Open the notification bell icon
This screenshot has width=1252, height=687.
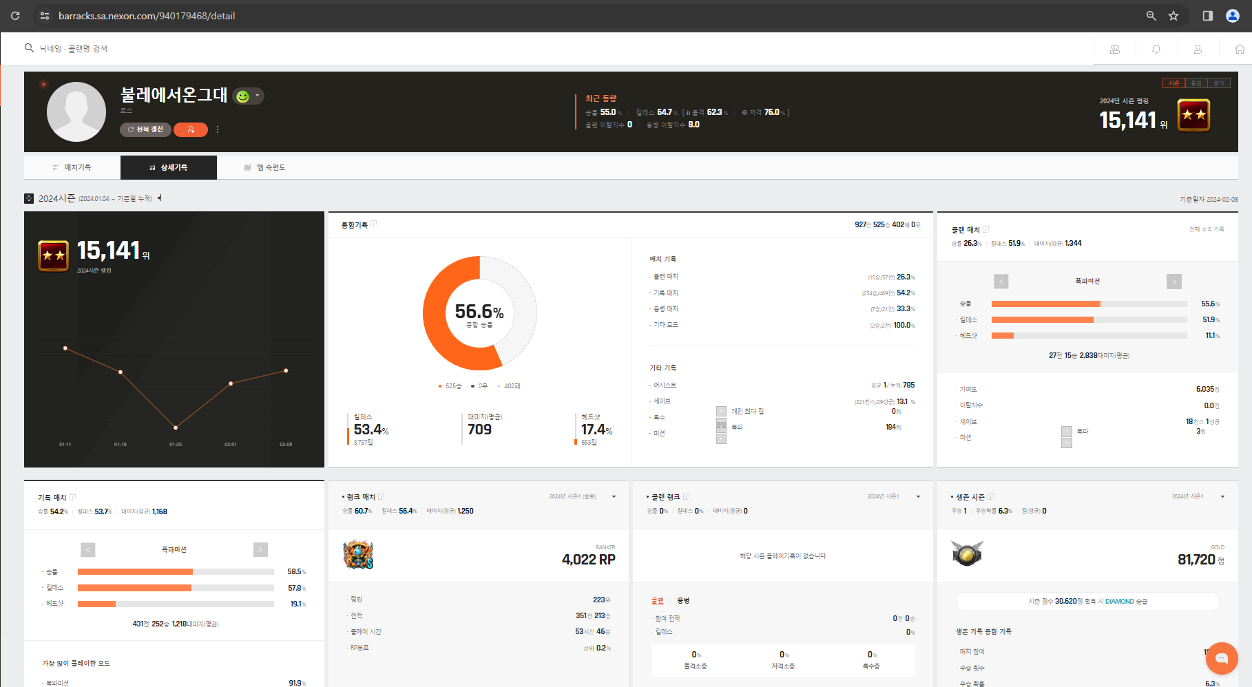tap(1156, 49)
